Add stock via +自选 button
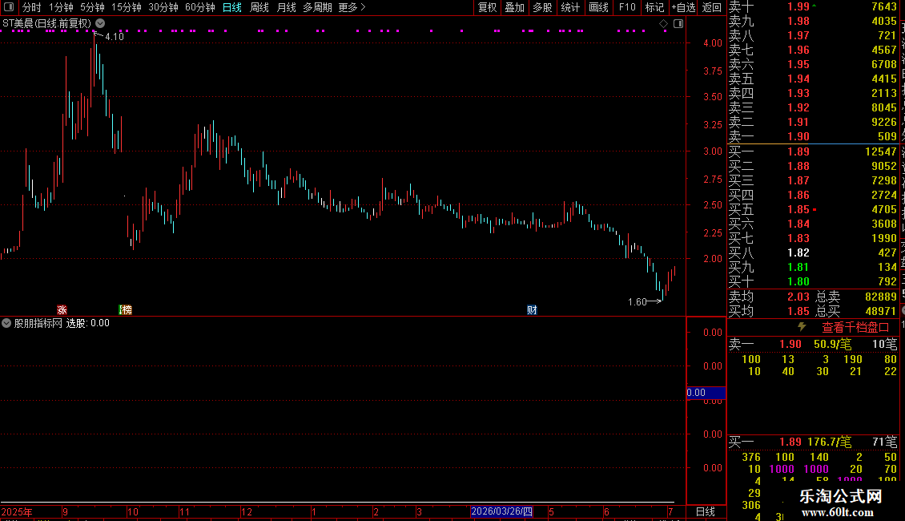Image resolution: width=905 pixels, height=521 pixels. [x=683, y=7]
